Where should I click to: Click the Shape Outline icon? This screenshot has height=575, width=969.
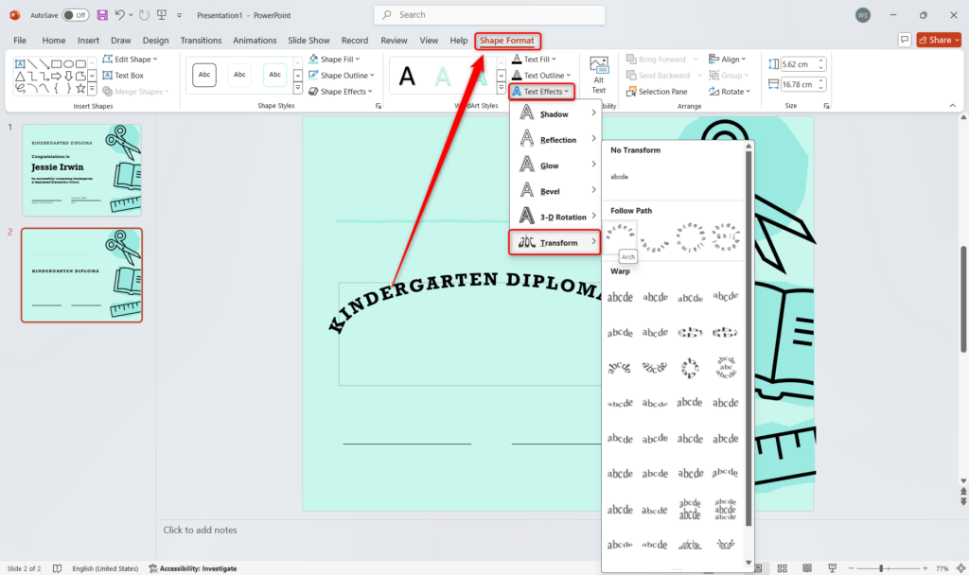pos(312,75)
